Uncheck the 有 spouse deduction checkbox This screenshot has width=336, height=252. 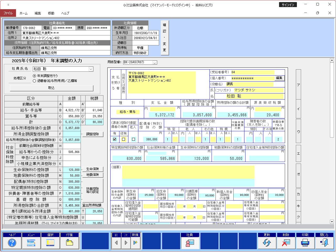pos(114,139)
